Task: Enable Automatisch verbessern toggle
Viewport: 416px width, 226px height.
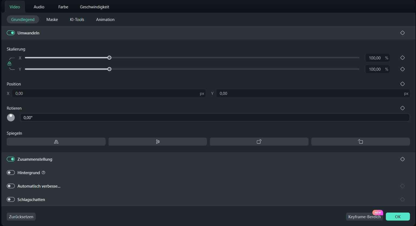Action: point(11,186)
